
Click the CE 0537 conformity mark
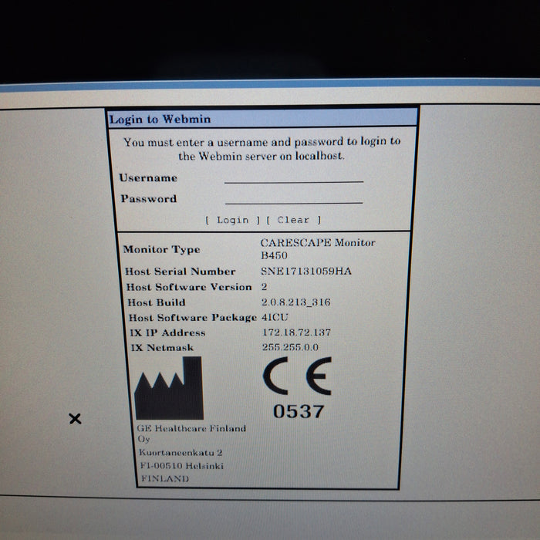(x=298, y=388)
